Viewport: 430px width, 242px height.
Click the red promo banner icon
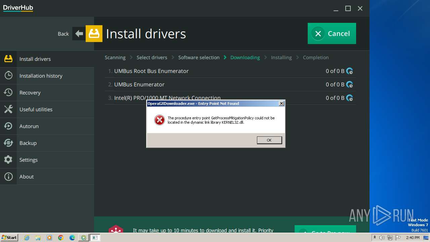(116, 229)
